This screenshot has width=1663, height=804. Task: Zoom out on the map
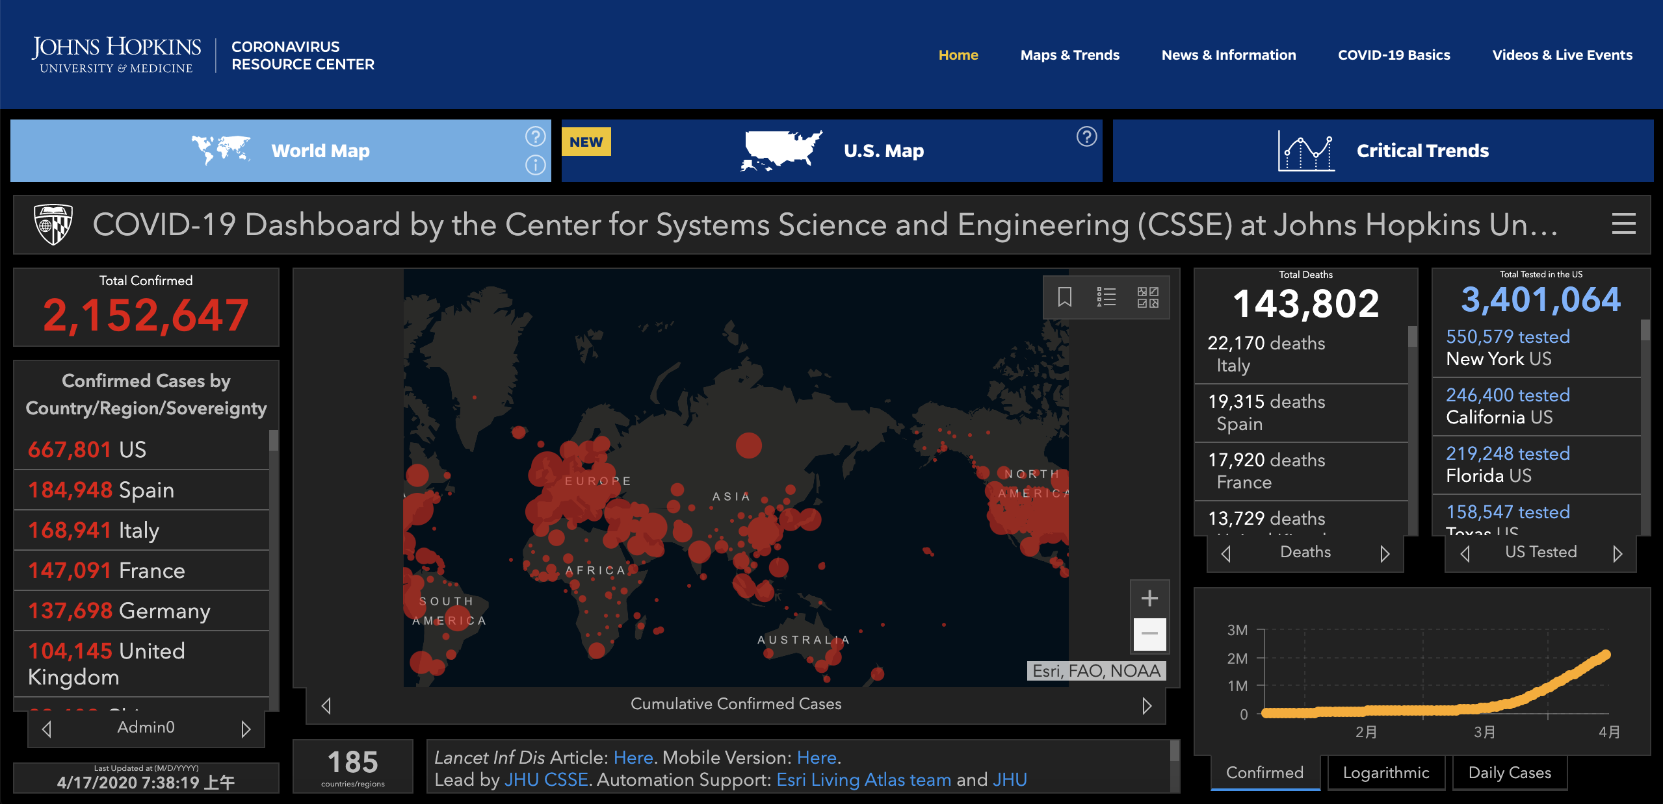[1149, 633]
